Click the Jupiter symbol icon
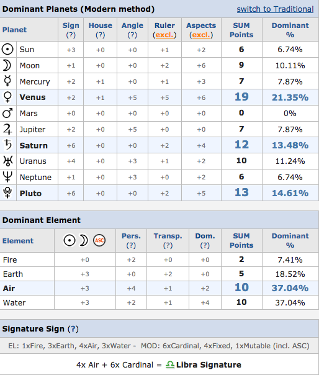This screenshot has height=375, width=319. [7, 129]
